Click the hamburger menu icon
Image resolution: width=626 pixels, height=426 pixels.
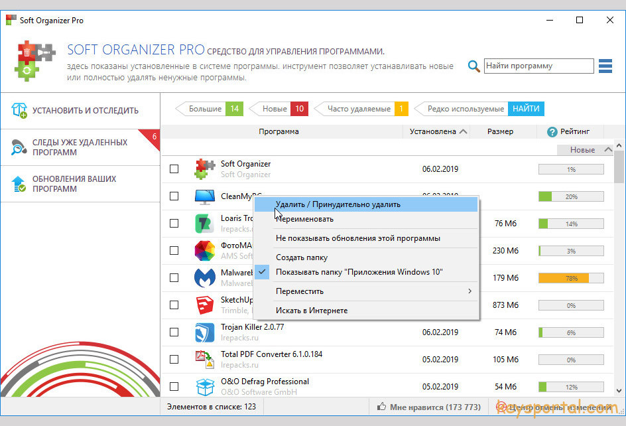point(605,66)
